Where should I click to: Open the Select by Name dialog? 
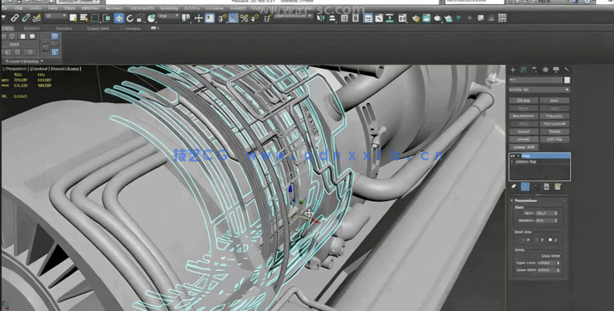(x=83, y=18)
